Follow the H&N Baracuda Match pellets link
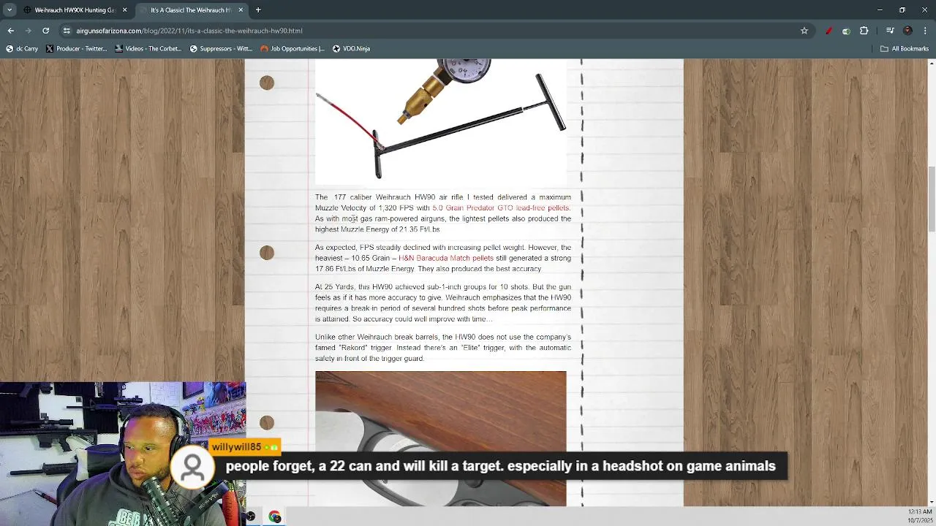 [x=445, y=258]
